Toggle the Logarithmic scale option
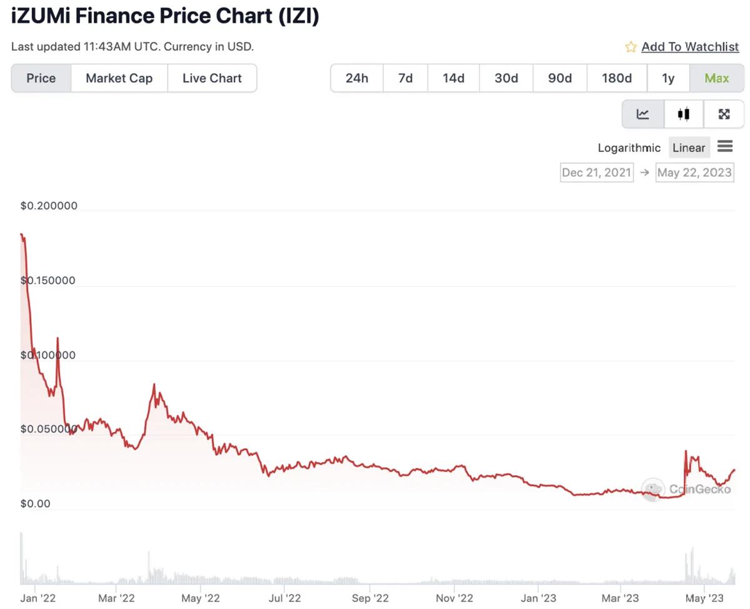 pos(629,148)
